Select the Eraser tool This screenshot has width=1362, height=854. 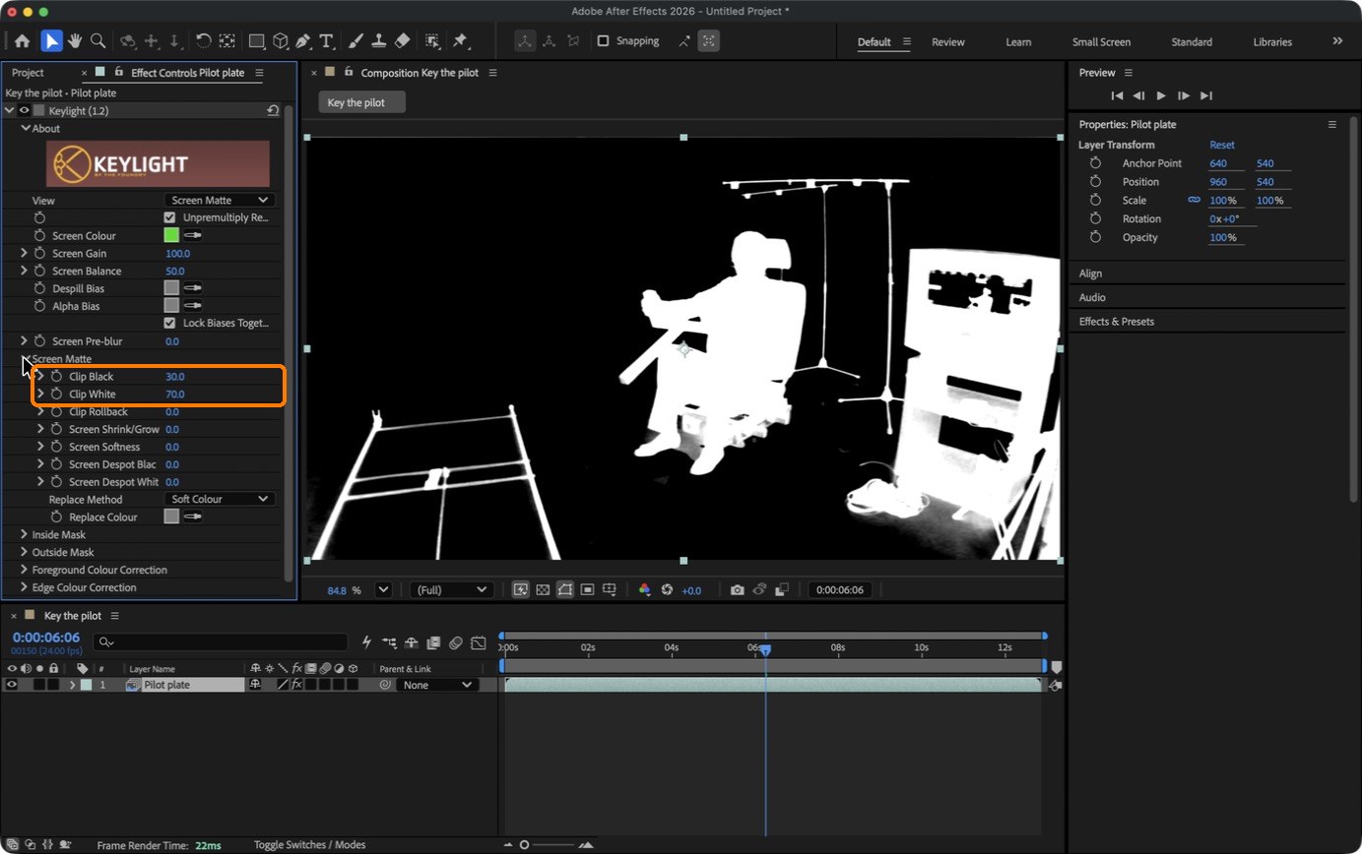click(x=402, y=41)
